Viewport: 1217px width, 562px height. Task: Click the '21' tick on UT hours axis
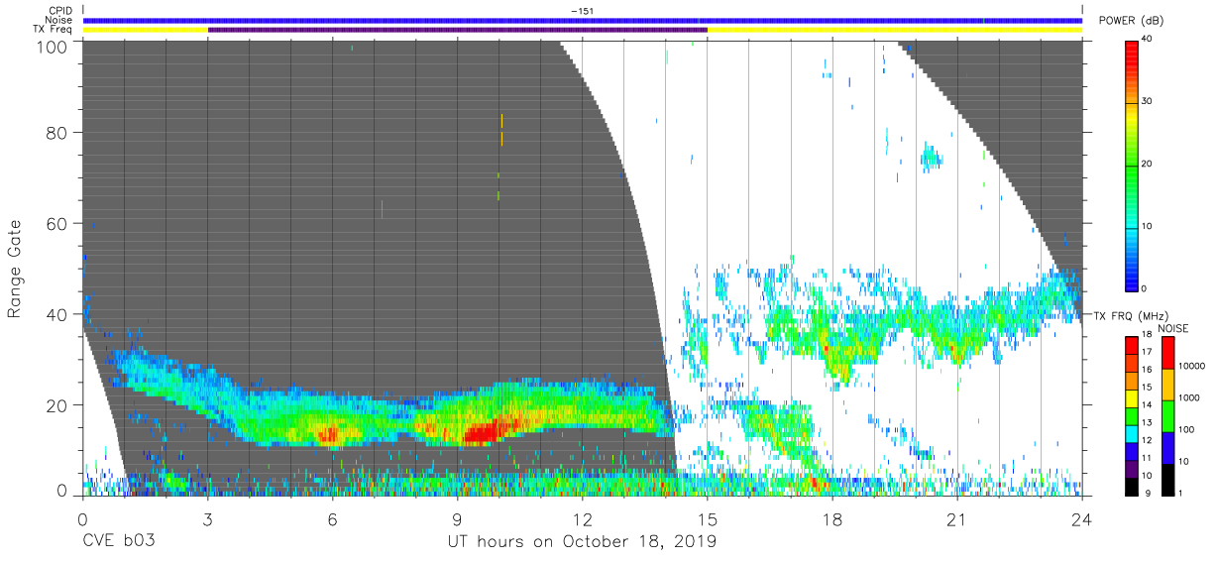[x=956, y=518]
